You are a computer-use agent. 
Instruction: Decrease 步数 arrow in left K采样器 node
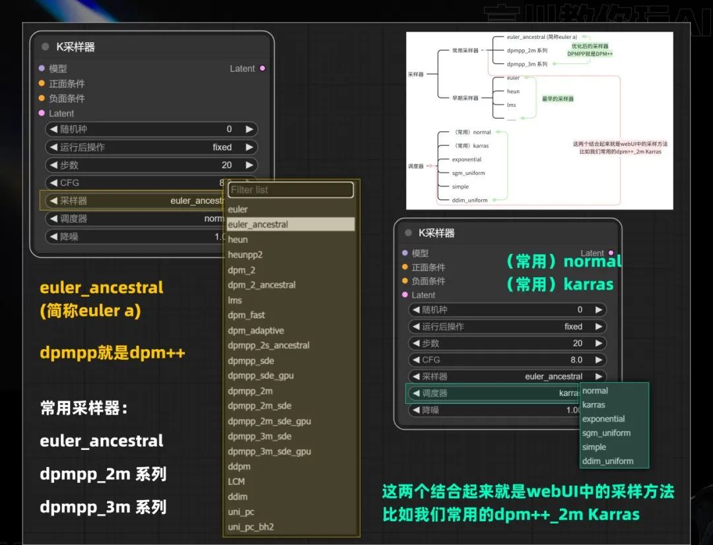tap(53, 165)
